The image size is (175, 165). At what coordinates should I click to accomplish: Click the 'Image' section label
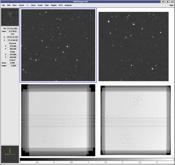pyautogui.click(x=13, y=52)
